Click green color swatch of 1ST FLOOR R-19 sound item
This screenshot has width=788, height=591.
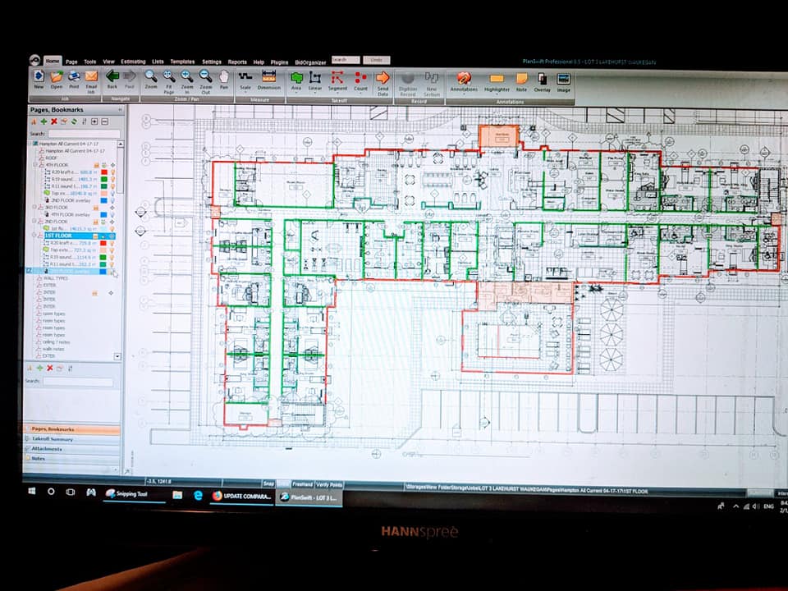coord(103,257)
